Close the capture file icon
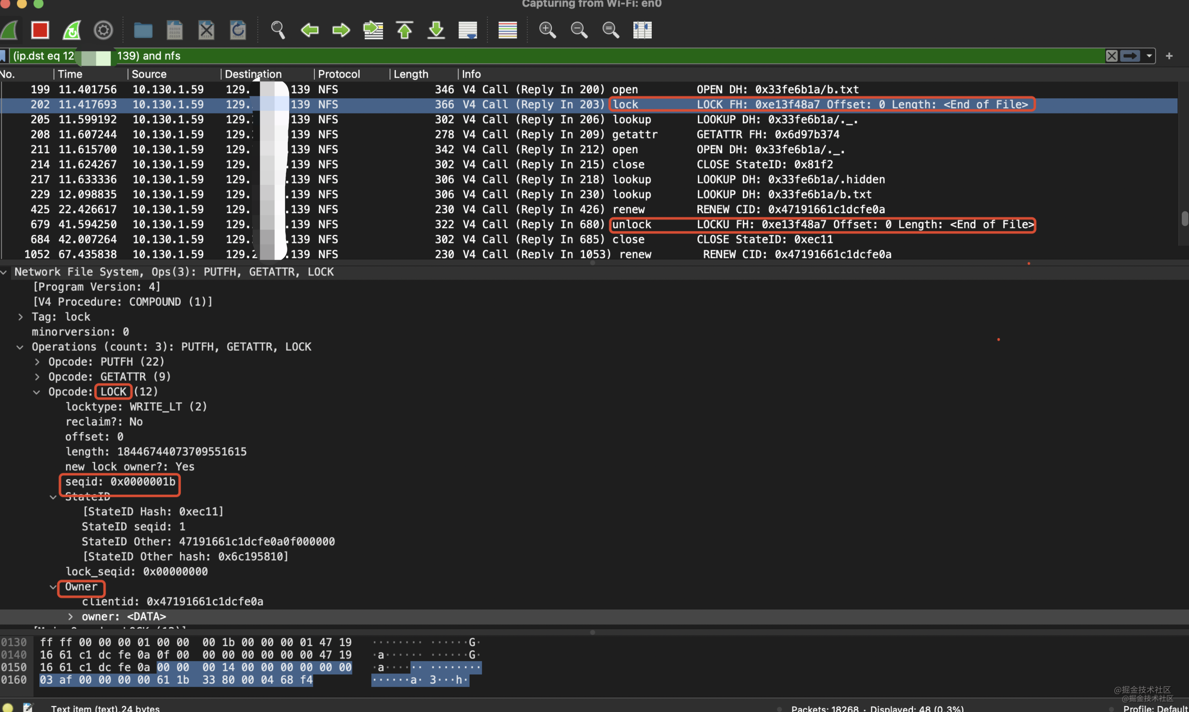This screenshot has width=1189, height=712. [x=206, y=30]
